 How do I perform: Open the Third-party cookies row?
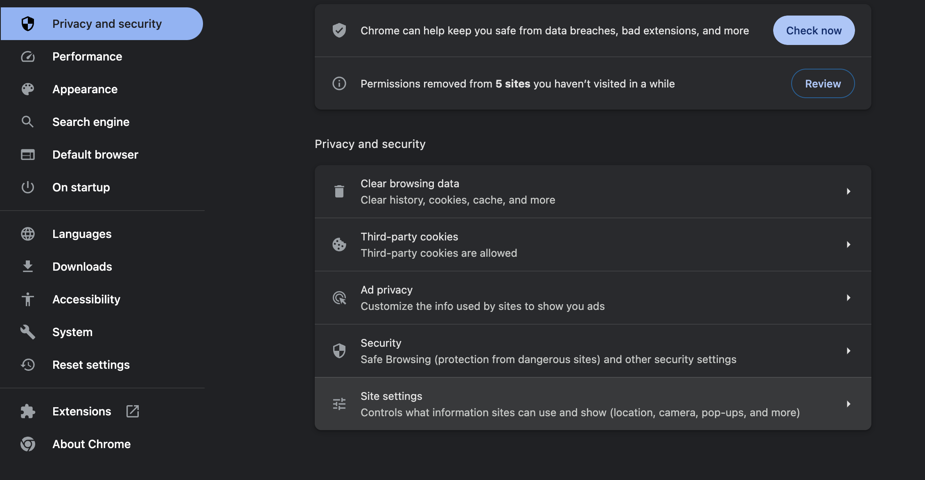pyautogui.click(x=593, y=244)
